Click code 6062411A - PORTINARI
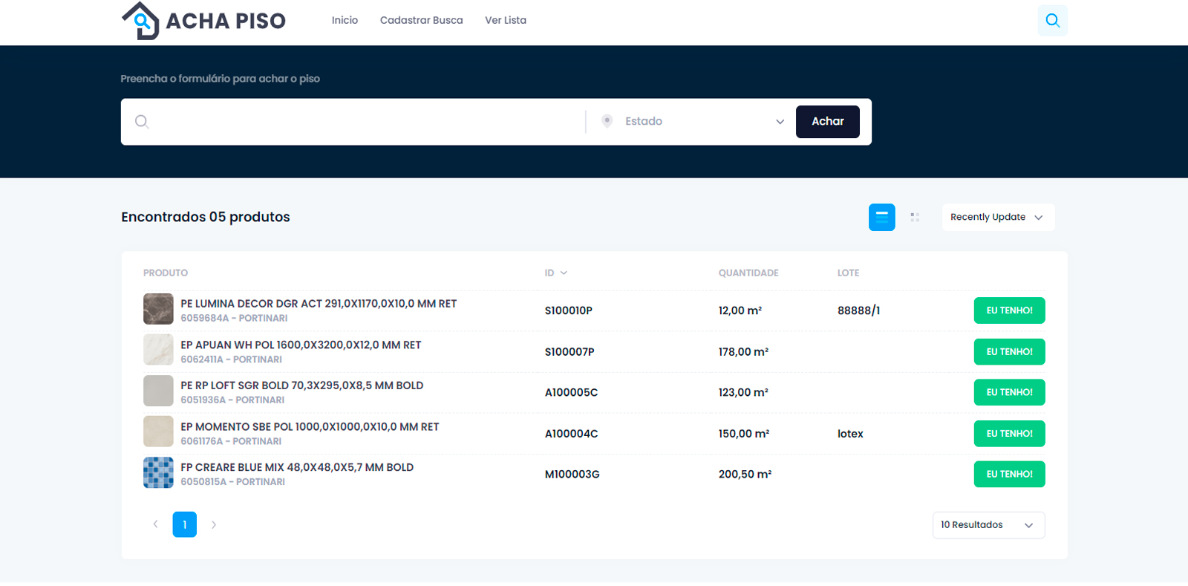Screen dimensions: 1188x586 click(231, 359)
